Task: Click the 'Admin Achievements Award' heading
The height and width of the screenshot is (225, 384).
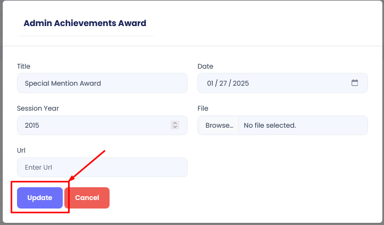Action: coord(85,23)
